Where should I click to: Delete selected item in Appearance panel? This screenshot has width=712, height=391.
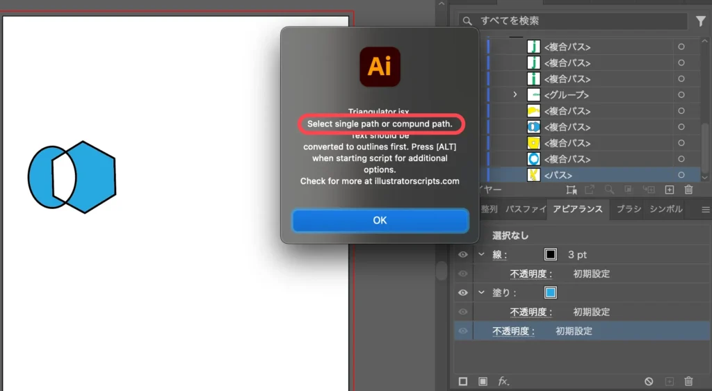pyautogui.click(x=688, y=381)
